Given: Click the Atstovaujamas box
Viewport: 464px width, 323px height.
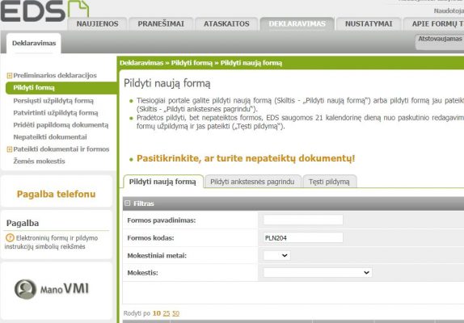Looking at the screenshot, I should pos(440,42).
